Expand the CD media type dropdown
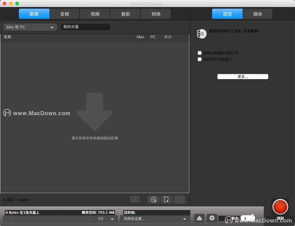295x226 pixels. coord(106,219)
